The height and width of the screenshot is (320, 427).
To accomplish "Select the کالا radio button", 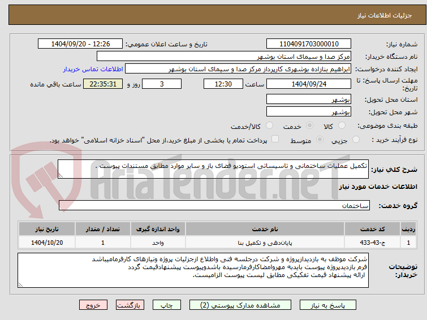I will tap(342, 126).
